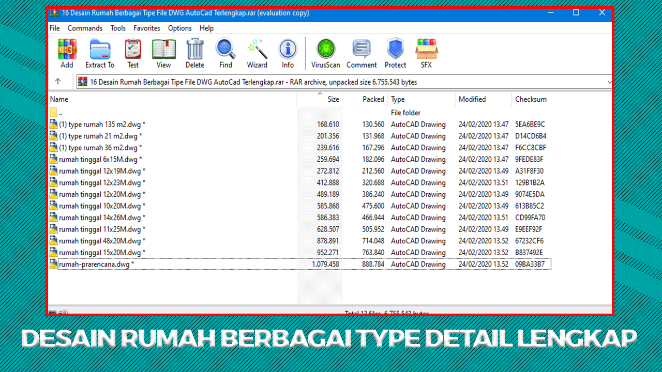This screenshot has width=662, height=372.
Task: Click the icon of rumah tinggal 6x15M.dwg
Action: 54,159
